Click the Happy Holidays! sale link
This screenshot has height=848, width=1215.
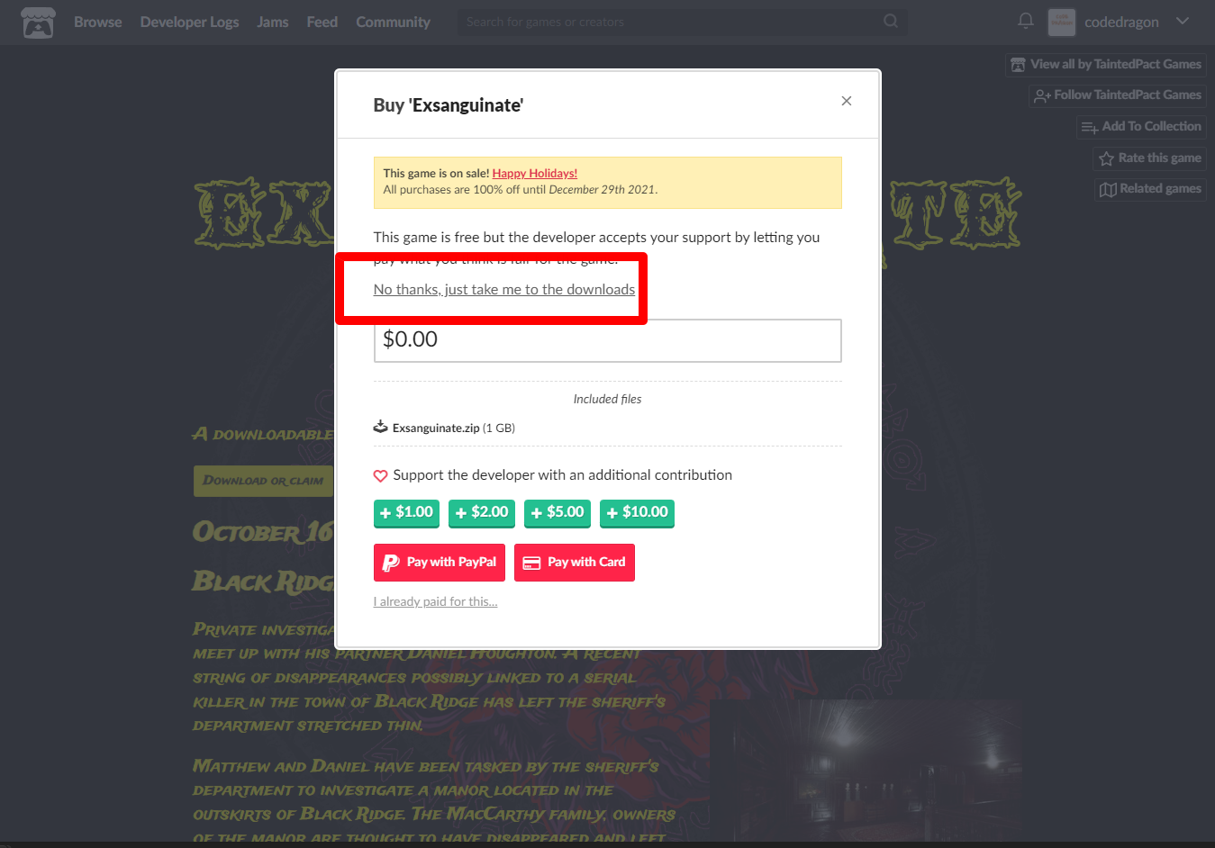pos(535,174)
